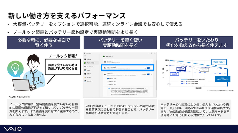Click the VAIO logo in the footer

pyautogui.click(x=13, y=129)
